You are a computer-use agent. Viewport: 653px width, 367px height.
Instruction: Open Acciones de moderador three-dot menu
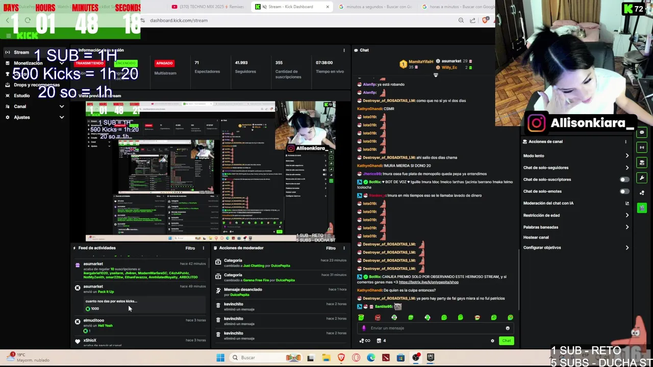pyautogui.click(x=344, y=248)
